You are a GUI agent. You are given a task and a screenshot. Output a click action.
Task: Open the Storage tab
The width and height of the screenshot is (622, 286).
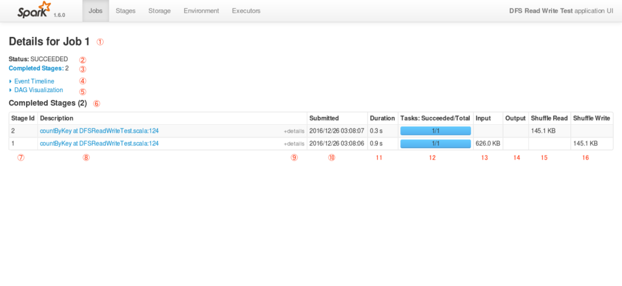160,11
